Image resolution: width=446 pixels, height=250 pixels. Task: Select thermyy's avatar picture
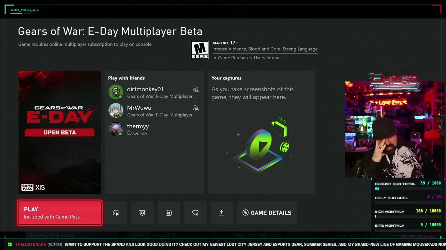(x=116, y=129)
